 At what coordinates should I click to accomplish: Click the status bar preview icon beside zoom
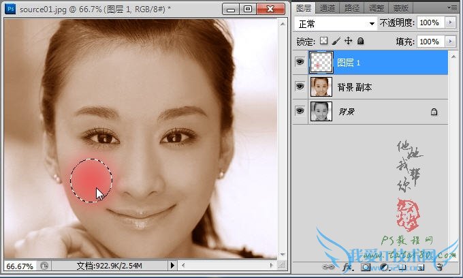coord(44,266)
